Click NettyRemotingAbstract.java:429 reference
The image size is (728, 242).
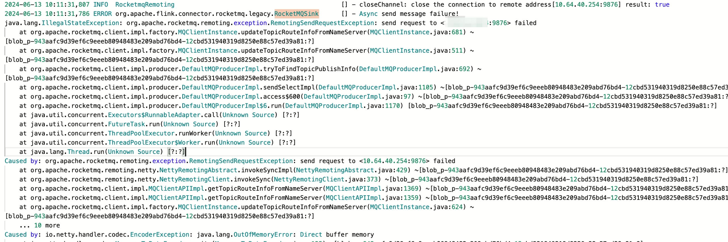(x=352, y=170)
